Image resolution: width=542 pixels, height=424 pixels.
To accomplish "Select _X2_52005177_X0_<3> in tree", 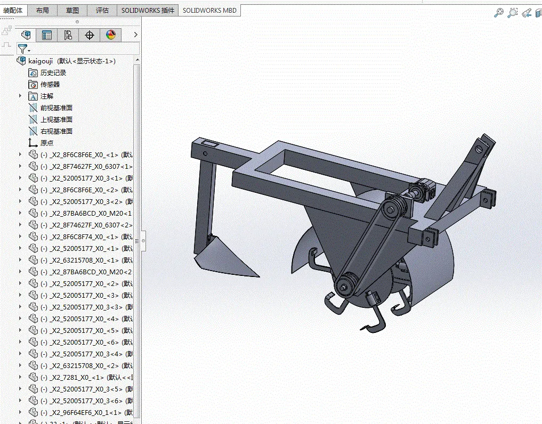I will coord(86,296).
